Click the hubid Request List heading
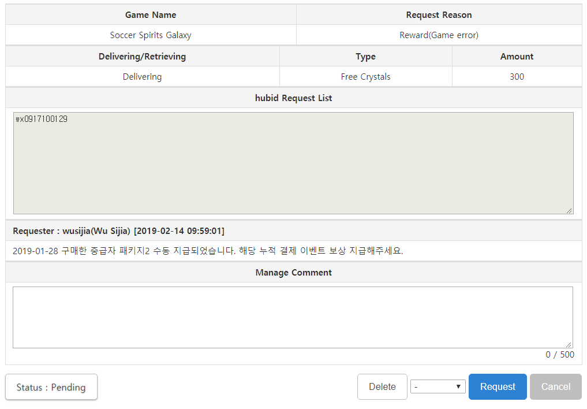The width and height of the screenshot is (587, 409). (x=293, y=98)
